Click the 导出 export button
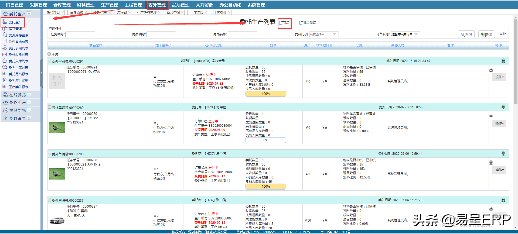This screenshot has height=234, width=518. [x=486, y=35]
